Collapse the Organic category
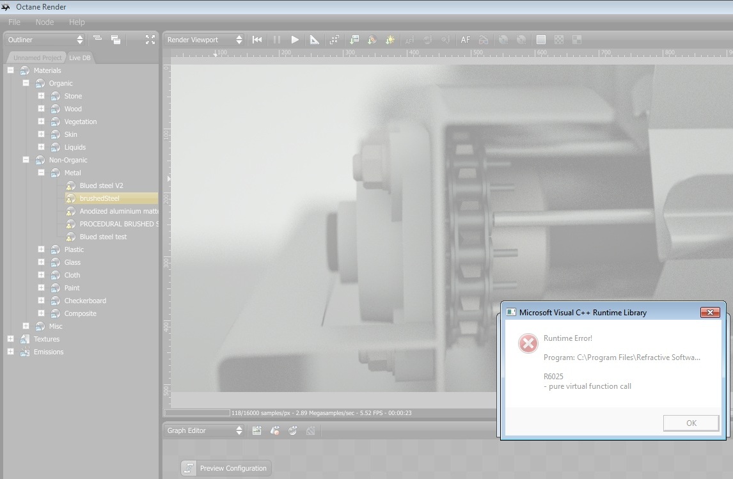Screen dimensions: 733x479 click(x=26, y=82)
